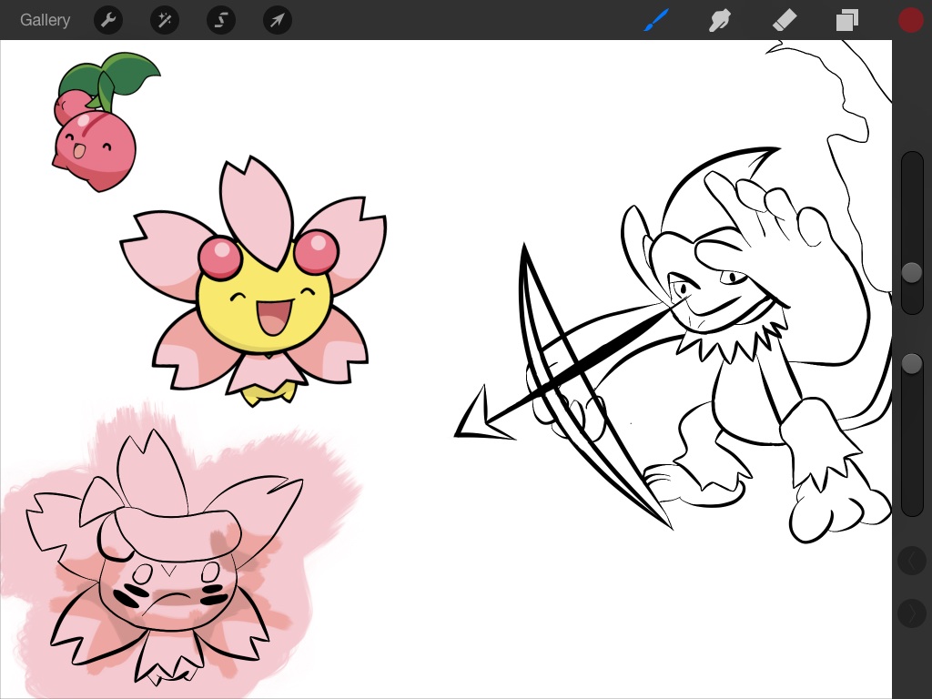932x699 pixels.
Task: Select the blue Brush tool
Action: pyautogui.click(x=656, y=20)
